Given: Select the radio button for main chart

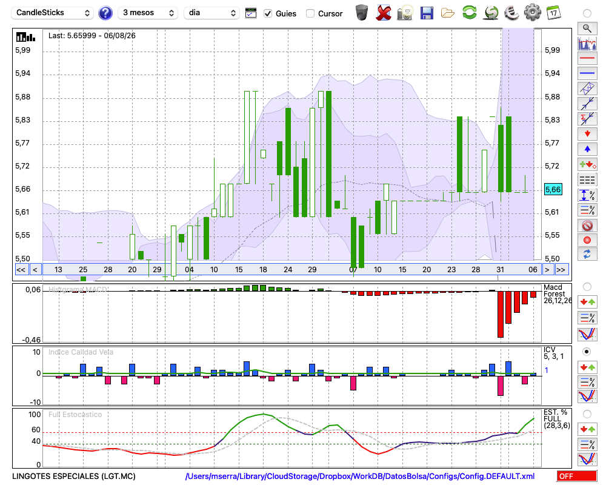Looking at the screenshot, I should 587,13.
